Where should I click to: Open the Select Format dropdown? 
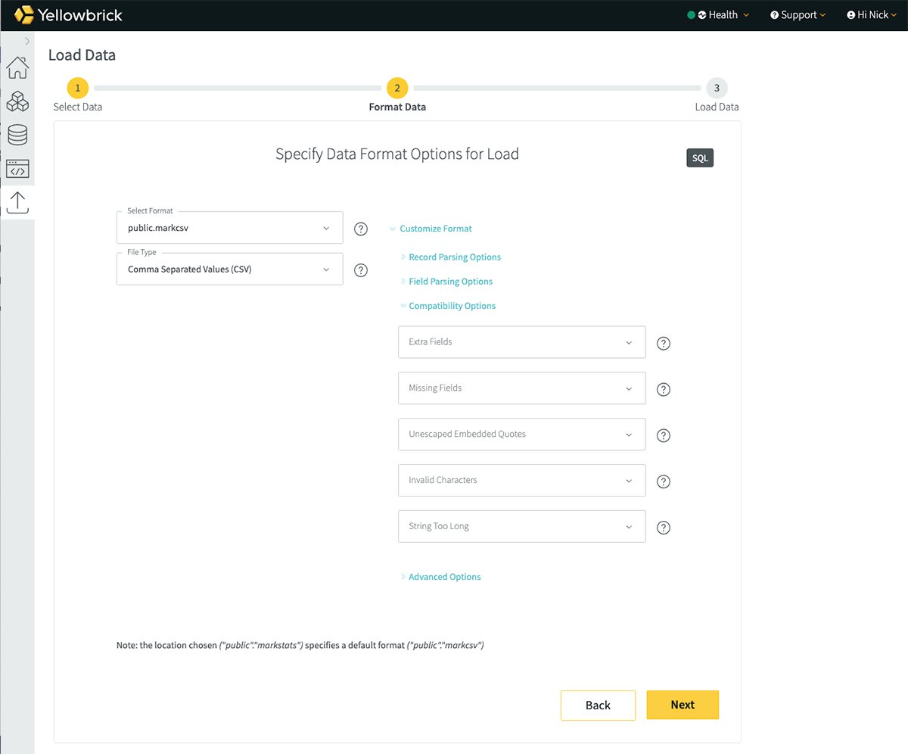pyautogui.click(x=229, y=228)
